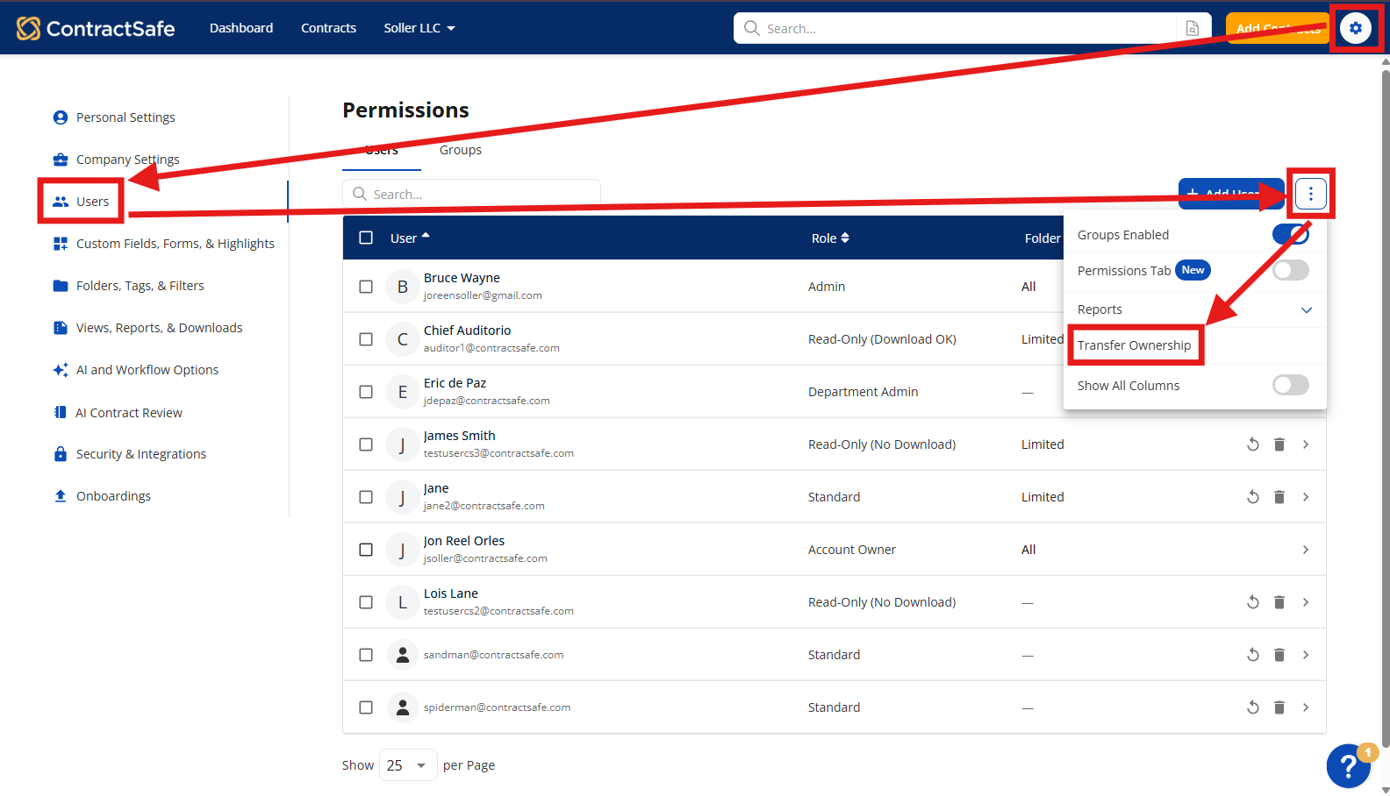Click the Folders, Tags, & Filters folder icon
The image size is (1390, 796).
tap(61, 286)
